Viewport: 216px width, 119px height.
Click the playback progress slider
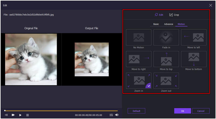click(x=61, y=111)
